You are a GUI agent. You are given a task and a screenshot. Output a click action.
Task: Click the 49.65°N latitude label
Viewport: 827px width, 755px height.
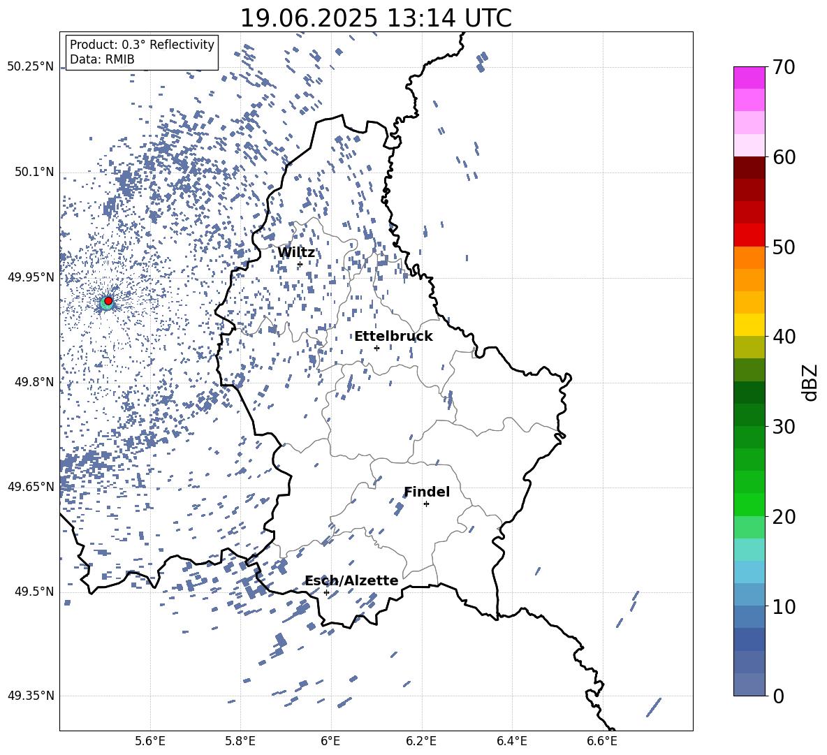31,487
